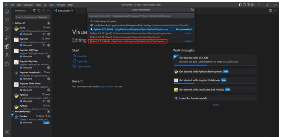281x137 pixels.
Task: Open Jupyter Keymap gear settings
Action: 49,68
